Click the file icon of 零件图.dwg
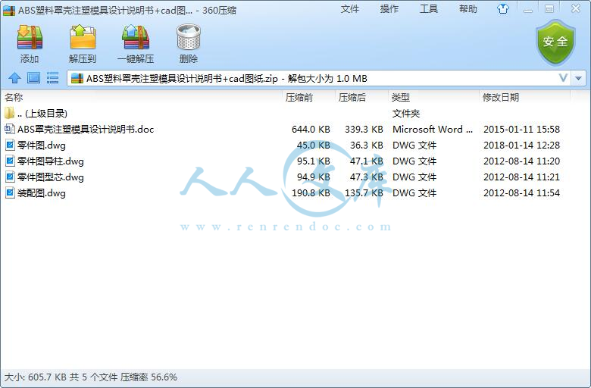 10,145
